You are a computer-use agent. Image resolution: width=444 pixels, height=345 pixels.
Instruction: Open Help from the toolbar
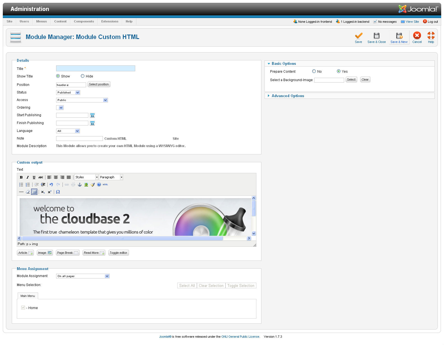click(x=431, y=38)
